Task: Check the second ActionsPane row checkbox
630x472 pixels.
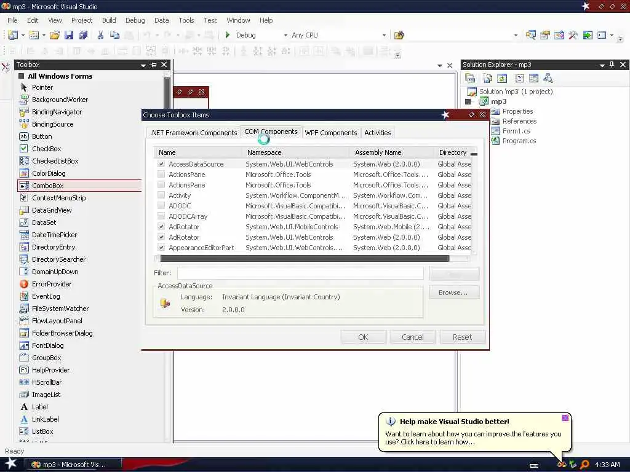Action: click(161, 184)
